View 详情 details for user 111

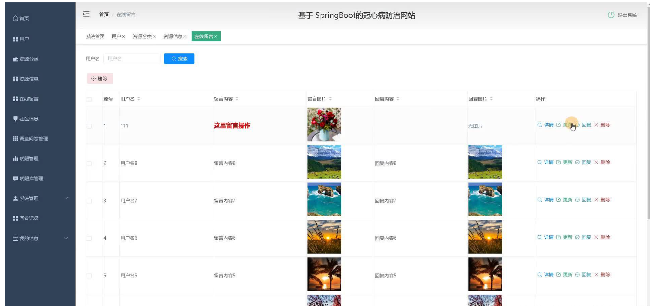[545, 125]
